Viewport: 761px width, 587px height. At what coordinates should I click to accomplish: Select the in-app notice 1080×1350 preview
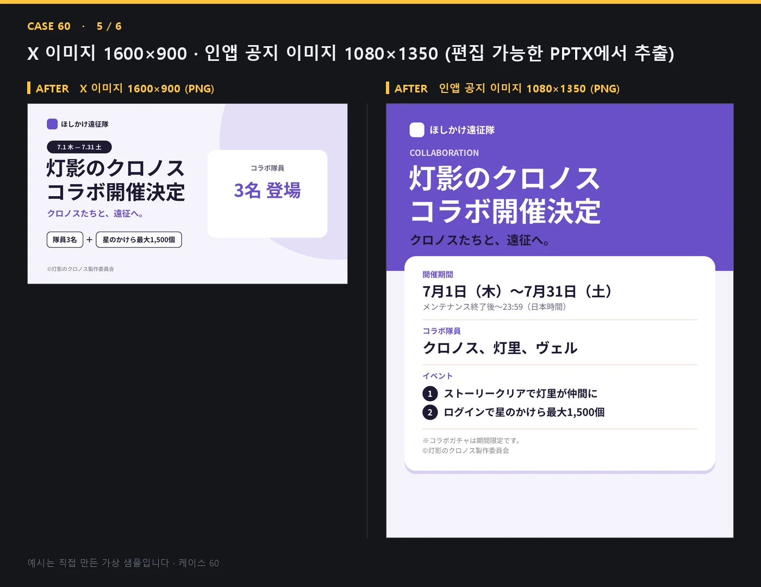click(x=560, y=321)
